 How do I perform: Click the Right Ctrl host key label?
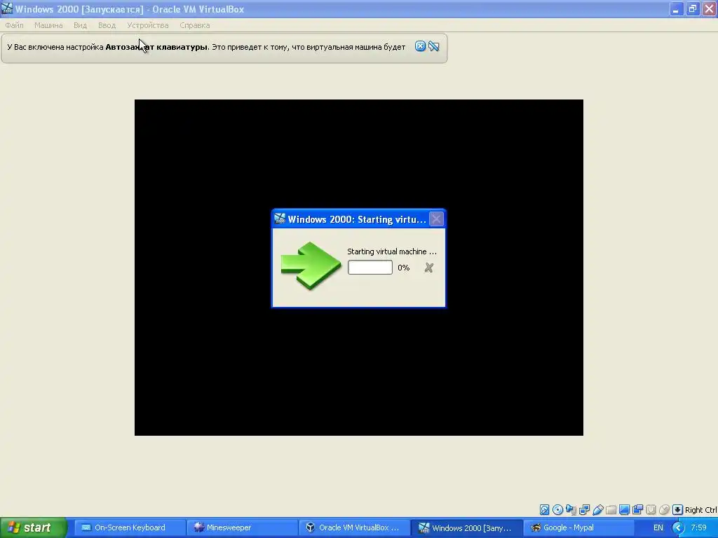tap(700, 510)
